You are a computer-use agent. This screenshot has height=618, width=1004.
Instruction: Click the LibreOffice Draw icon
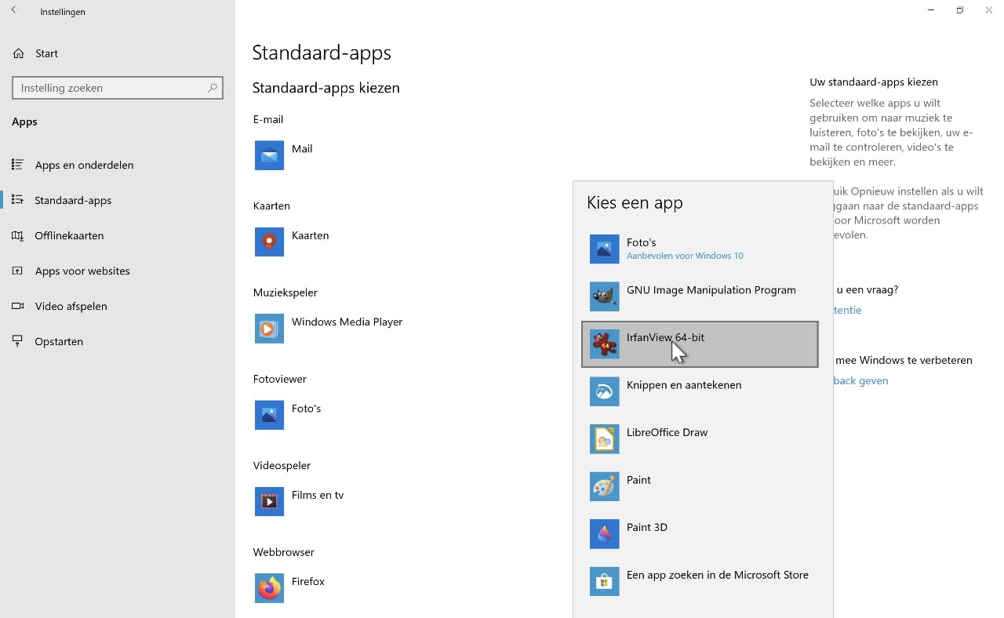(604, 439)
